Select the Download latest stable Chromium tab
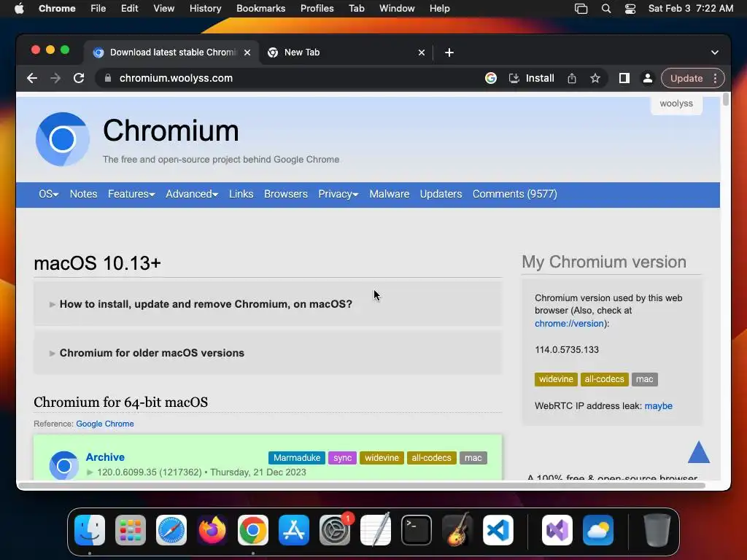This screenshot has height=560, width=747. [x=171, y=52]
